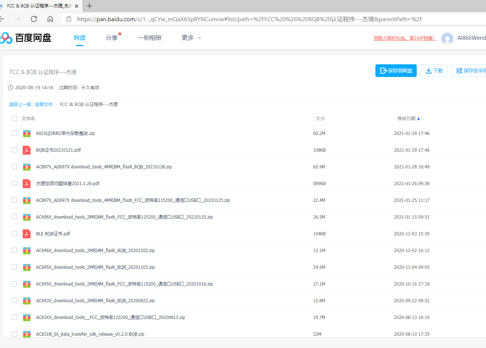
Task: Click the 全部文件 breadcrumb link
Action: (x=44, y=104)
